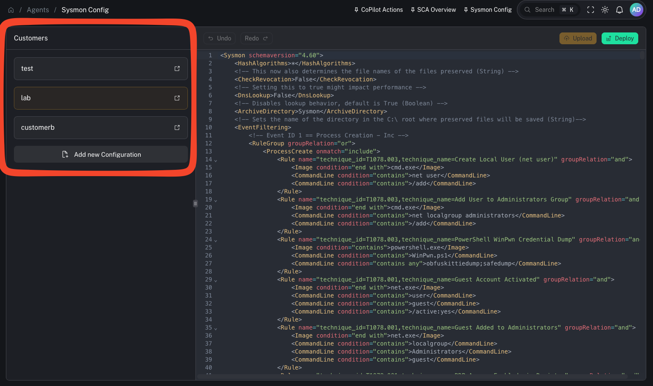The image size is (653, 386).
Task: Collapse the Guest Account Activated rule
Action: 215,280
